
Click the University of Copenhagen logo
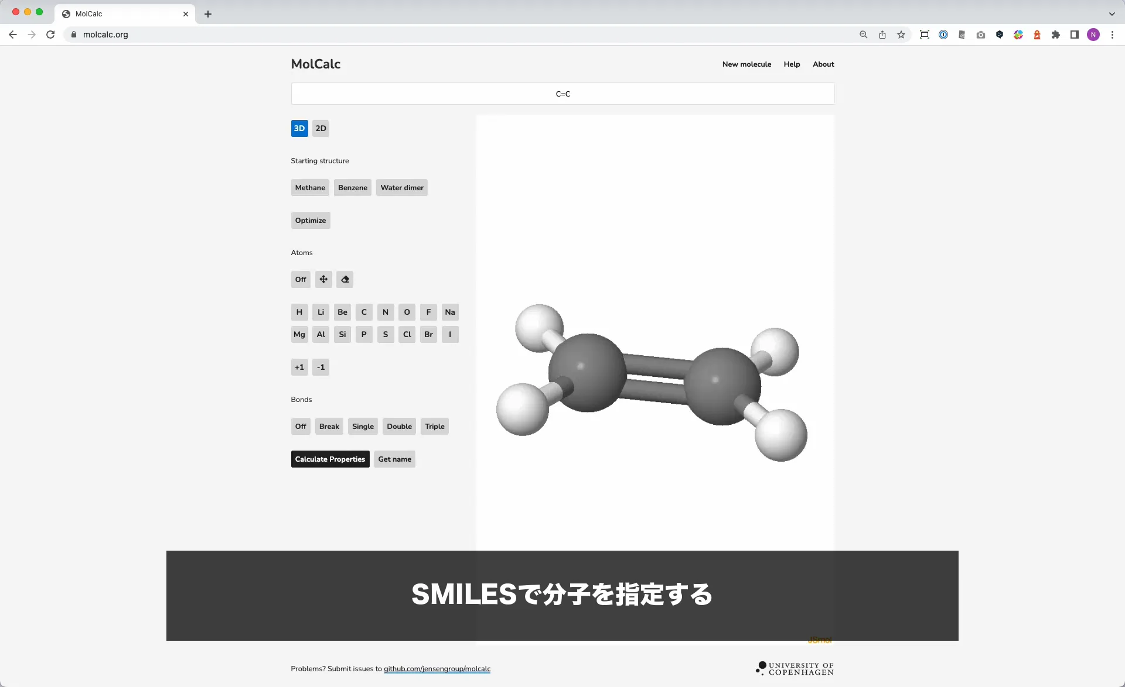pos(795,668)
